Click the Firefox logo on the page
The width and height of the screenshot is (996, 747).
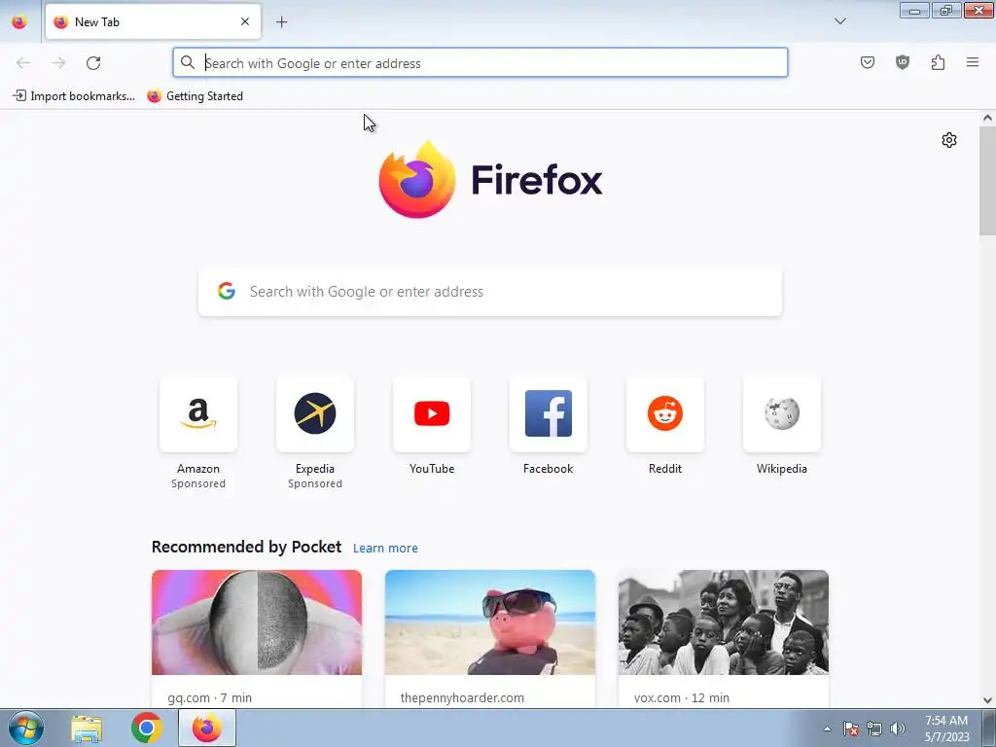click(x=490, y=180)
